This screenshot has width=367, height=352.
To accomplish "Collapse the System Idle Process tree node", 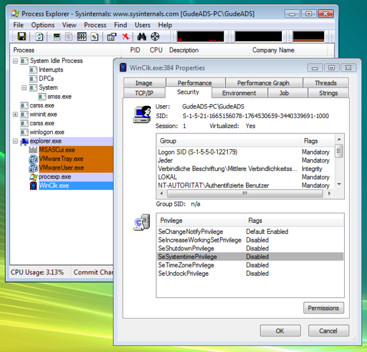I will 15,61.
